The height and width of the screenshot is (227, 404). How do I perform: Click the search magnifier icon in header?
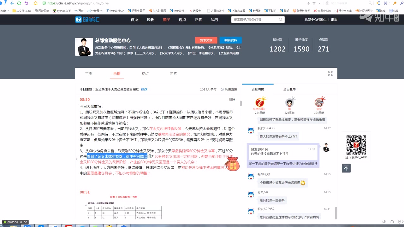click(281, 20)
